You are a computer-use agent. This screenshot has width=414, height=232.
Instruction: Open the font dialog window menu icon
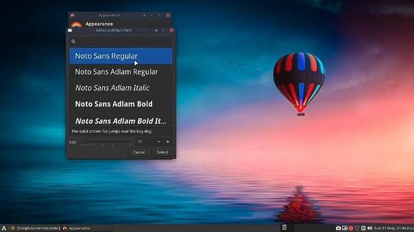(70, 30)
